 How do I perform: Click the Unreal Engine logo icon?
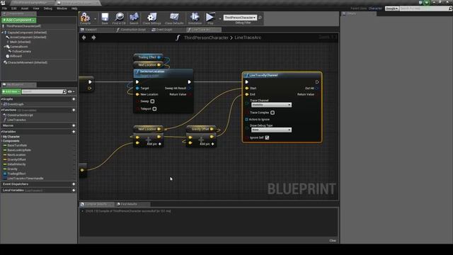click(3, 3)
